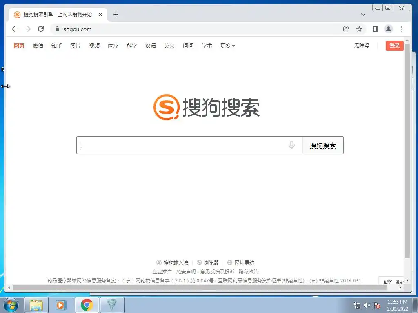Screen dimensions: 418x313
Task: Open Chrome's three-dot menu
Action: tap(402, 29)
